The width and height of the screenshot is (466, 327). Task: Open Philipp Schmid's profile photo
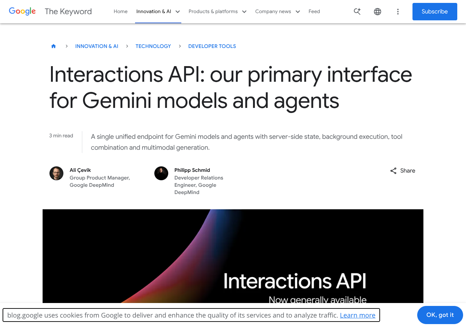click(x=161, y=173)
